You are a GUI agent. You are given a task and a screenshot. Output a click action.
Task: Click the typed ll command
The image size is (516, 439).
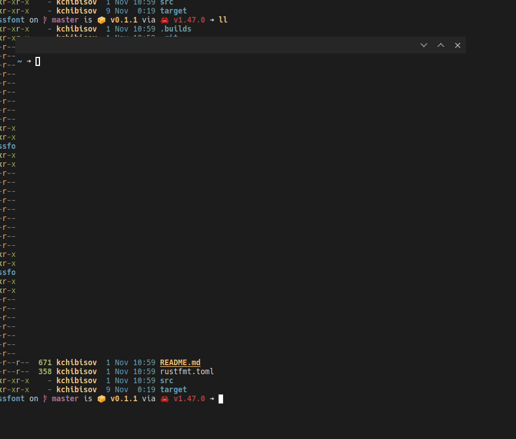[x=223, y=20]
